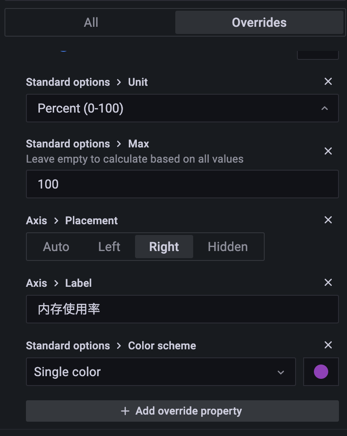Screen dimensions: 347x436
Task: Click the Add override property button
Action: pos(182,411)
